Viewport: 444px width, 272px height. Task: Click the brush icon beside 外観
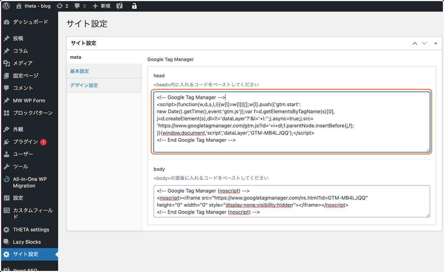pos(6,129)
